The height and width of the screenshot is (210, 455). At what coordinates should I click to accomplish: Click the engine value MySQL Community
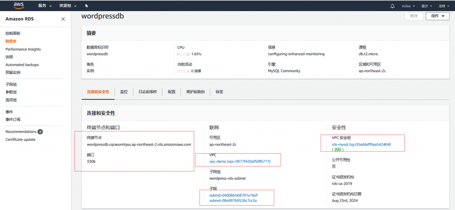(284, 71)
